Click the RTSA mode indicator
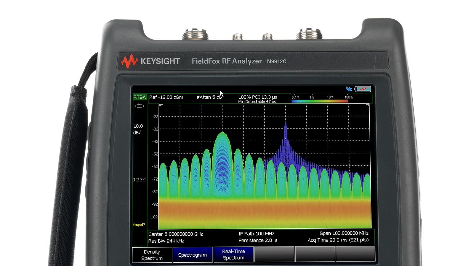 pos(140,97)
